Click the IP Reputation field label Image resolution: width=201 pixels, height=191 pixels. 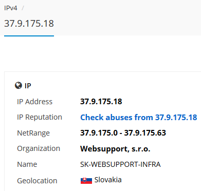[x=40, y=117]
